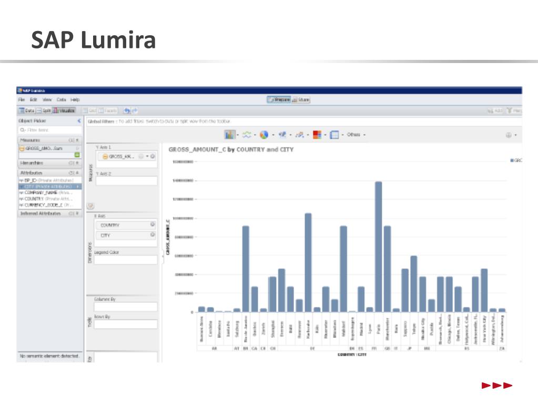Open the File menu
Viewport: 538px width, 403px height.
(21, 100)
